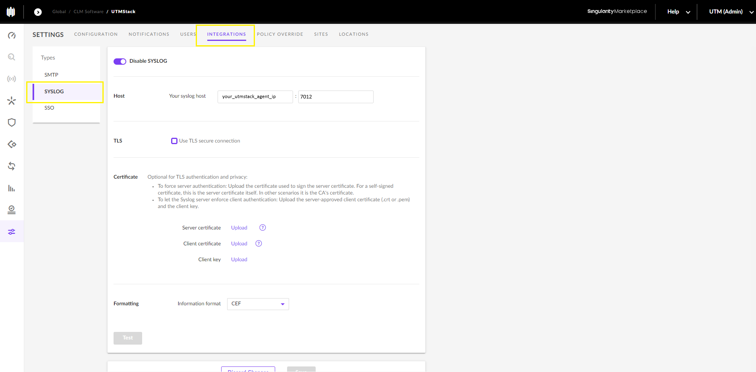Select SYSLOG integration type
Image resolution: width=756 pixels, height=372 pixels.
click(x=66, y=92)
